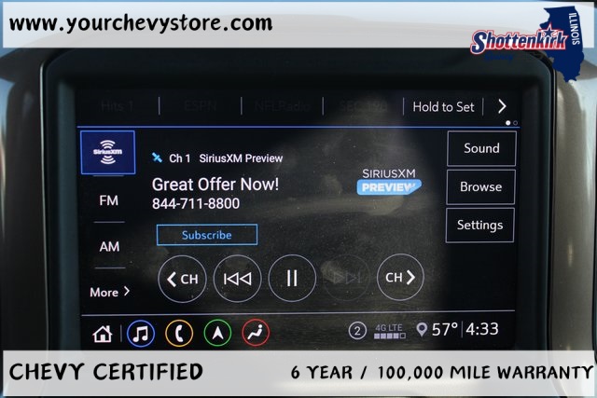The height and width of the screenshot is (398, 597).
Task: Tap the Hold to Set preset
Action: click(x=443, y=107)
